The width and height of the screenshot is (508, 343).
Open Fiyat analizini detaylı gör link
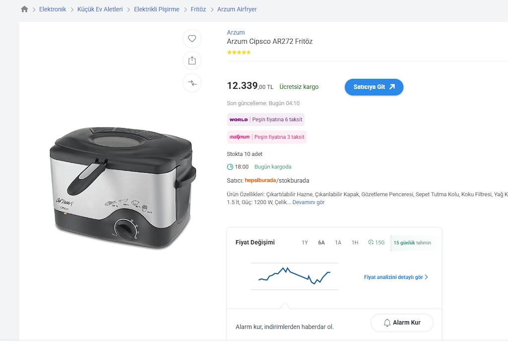[396, 277]
